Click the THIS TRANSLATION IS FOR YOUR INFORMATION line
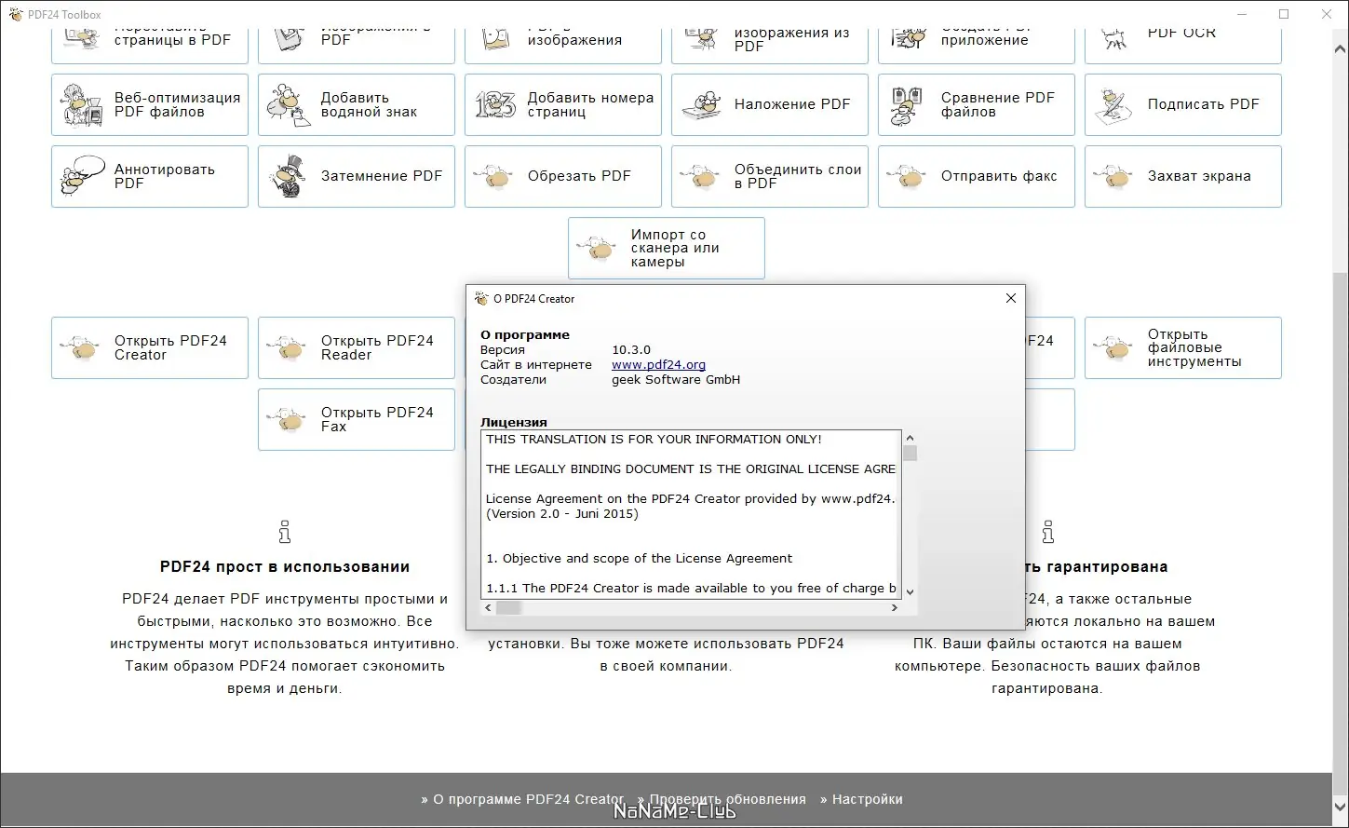Image resolution: width=1349 pixels, height=828 pixels. (654, 440)
